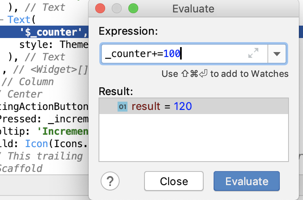Click the result value type icon
The width and height of the screenshot is (303, 200).
pyautogui.click(x=123, y=107)
